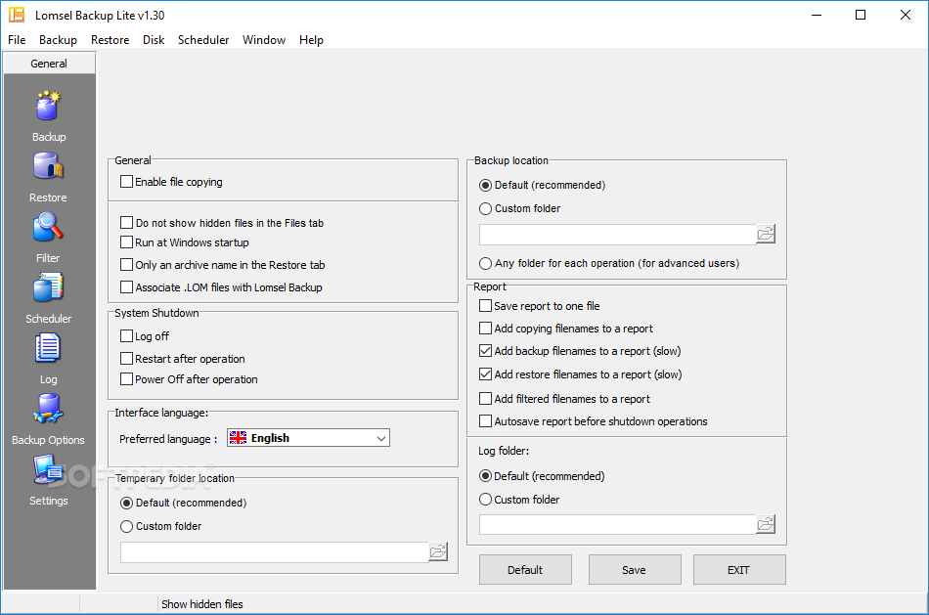This screenshot has width=929, height=615.
Task: Click the Log folder custom path field
Action: [x=617, y=524]
